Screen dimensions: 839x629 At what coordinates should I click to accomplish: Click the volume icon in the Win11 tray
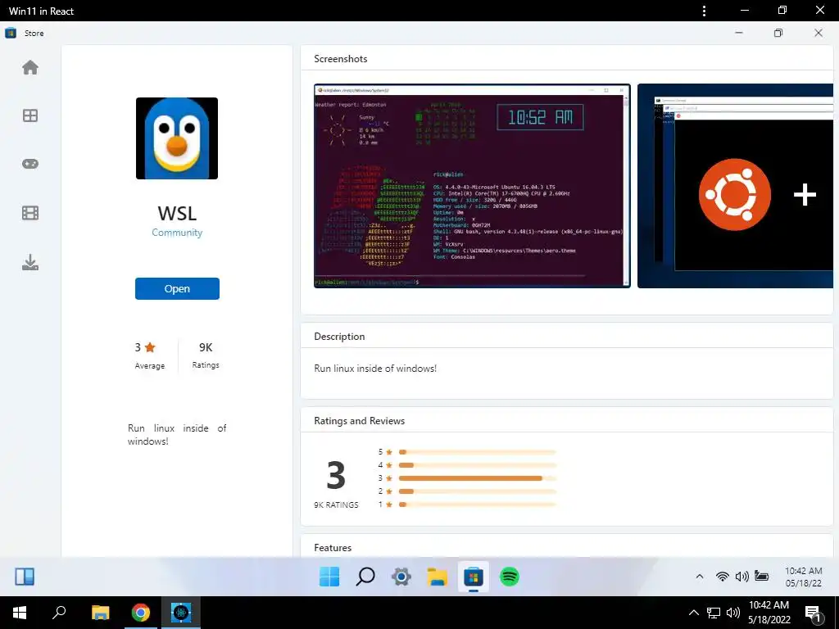tap(741, 577)
